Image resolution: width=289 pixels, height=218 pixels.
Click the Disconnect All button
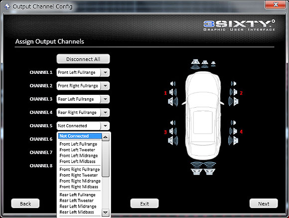tap(83, 59)
